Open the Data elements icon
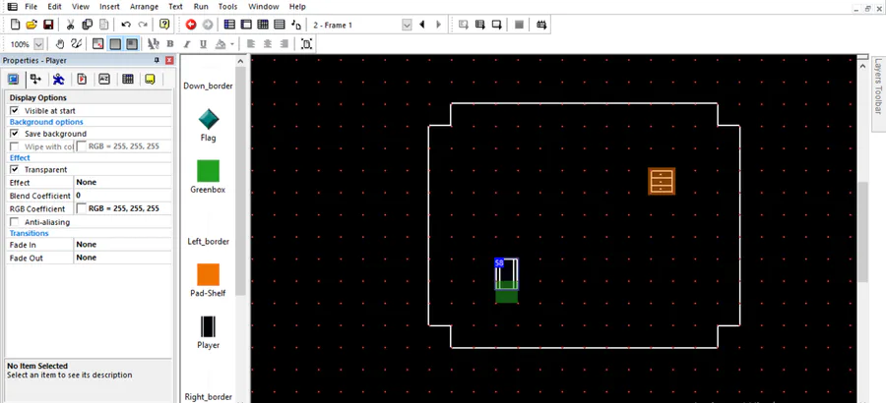This screenshot has width=886, height=403. pos(296,25)
